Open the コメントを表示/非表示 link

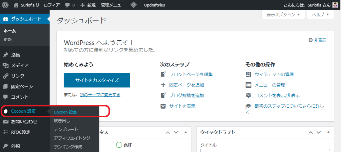point(277,95)
